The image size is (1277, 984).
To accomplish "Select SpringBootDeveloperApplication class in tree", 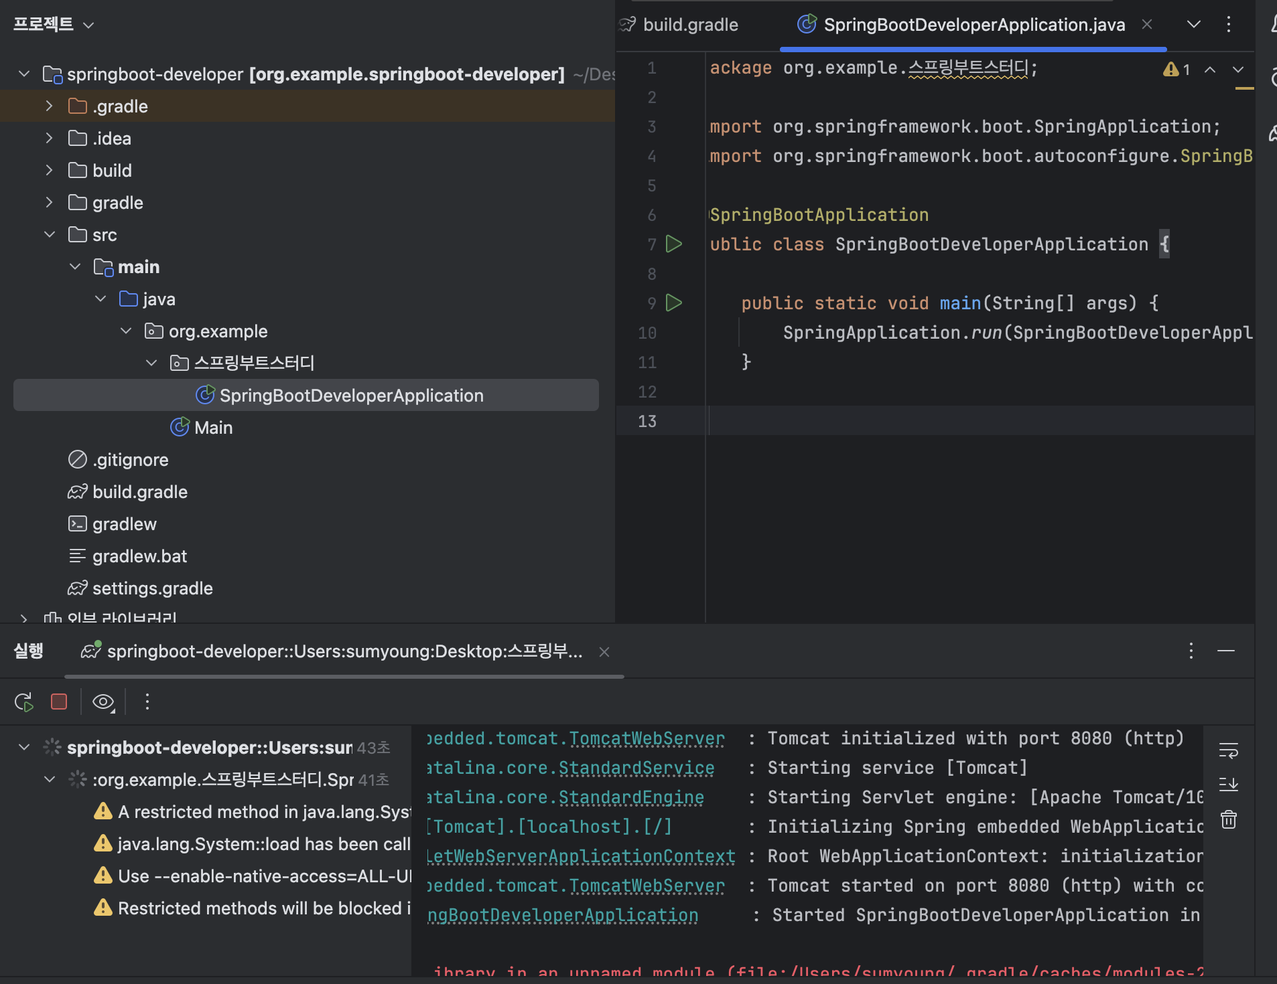I will pos(306,395).
